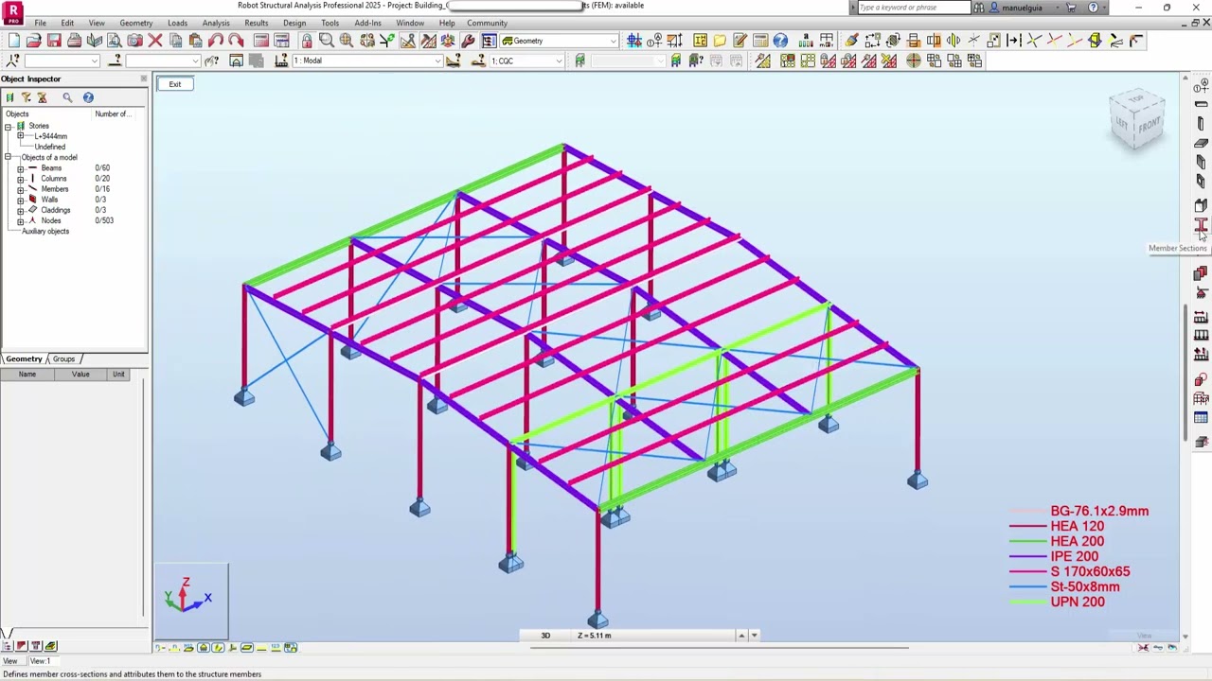Click the Zoom magnifier toolbar icon

tap(327, 41)
